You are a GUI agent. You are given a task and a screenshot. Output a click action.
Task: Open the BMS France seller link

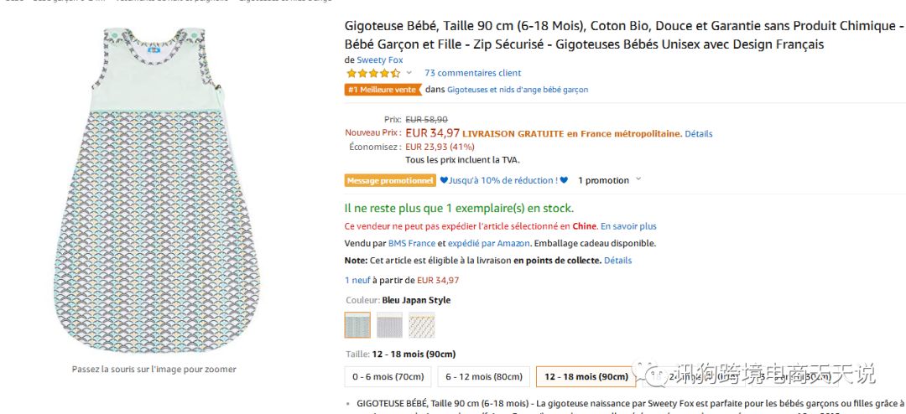coord(411,243)
